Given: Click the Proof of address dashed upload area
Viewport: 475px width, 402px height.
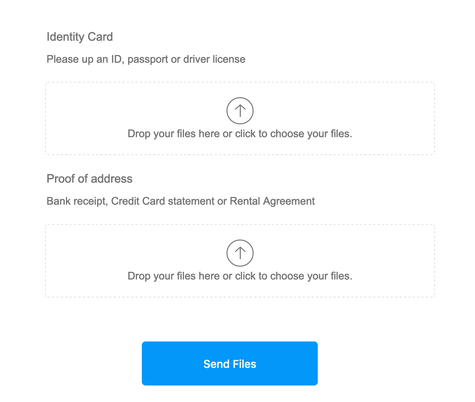Looking at the screenshot, I should click(240, 261).
